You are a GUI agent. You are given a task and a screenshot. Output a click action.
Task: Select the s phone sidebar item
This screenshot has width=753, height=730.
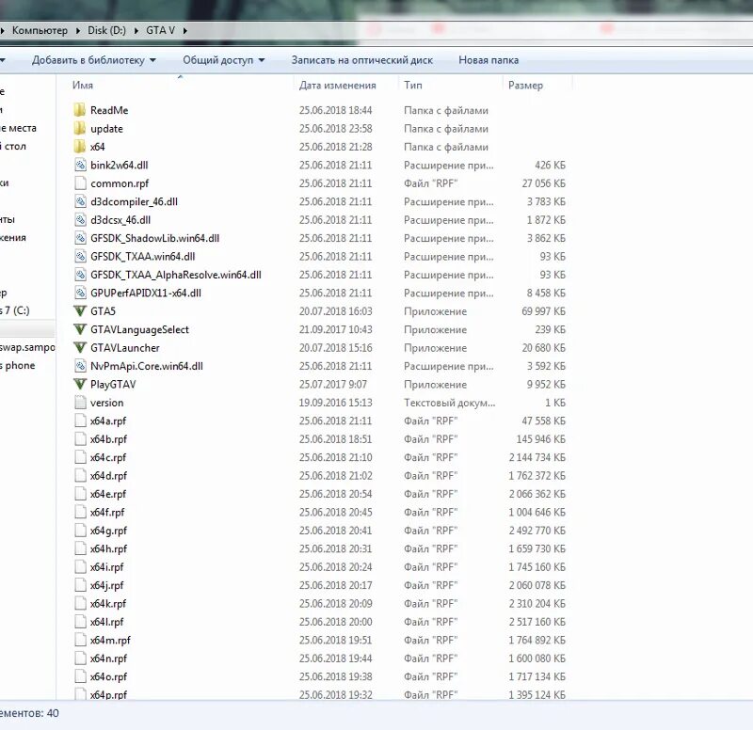(18, 365)
